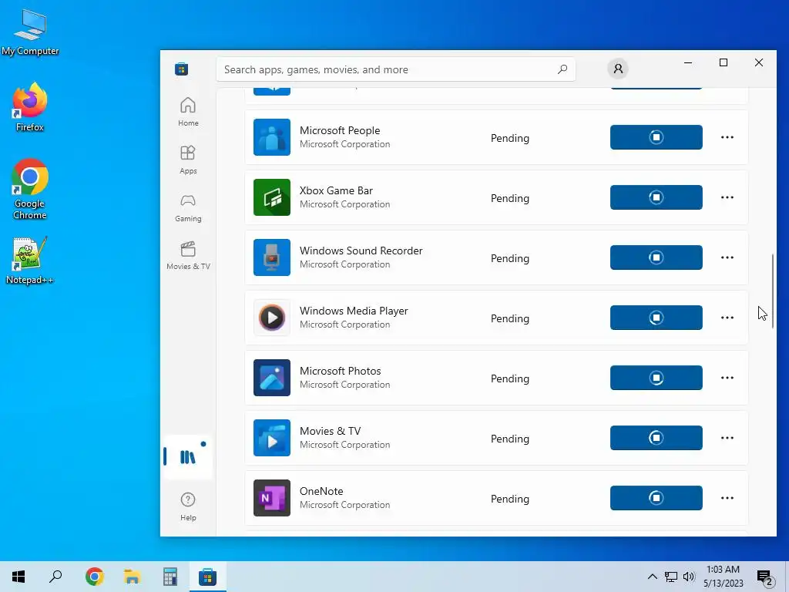This screenshot has height=592, width=789.
Task: Stop the Xbox Game Bar pending update
Action: coord(656,197)
